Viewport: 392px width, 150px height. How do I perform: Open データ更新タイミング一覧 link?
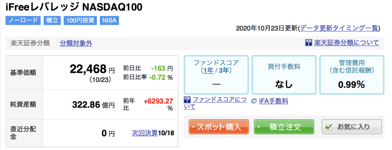coord(339,28)
